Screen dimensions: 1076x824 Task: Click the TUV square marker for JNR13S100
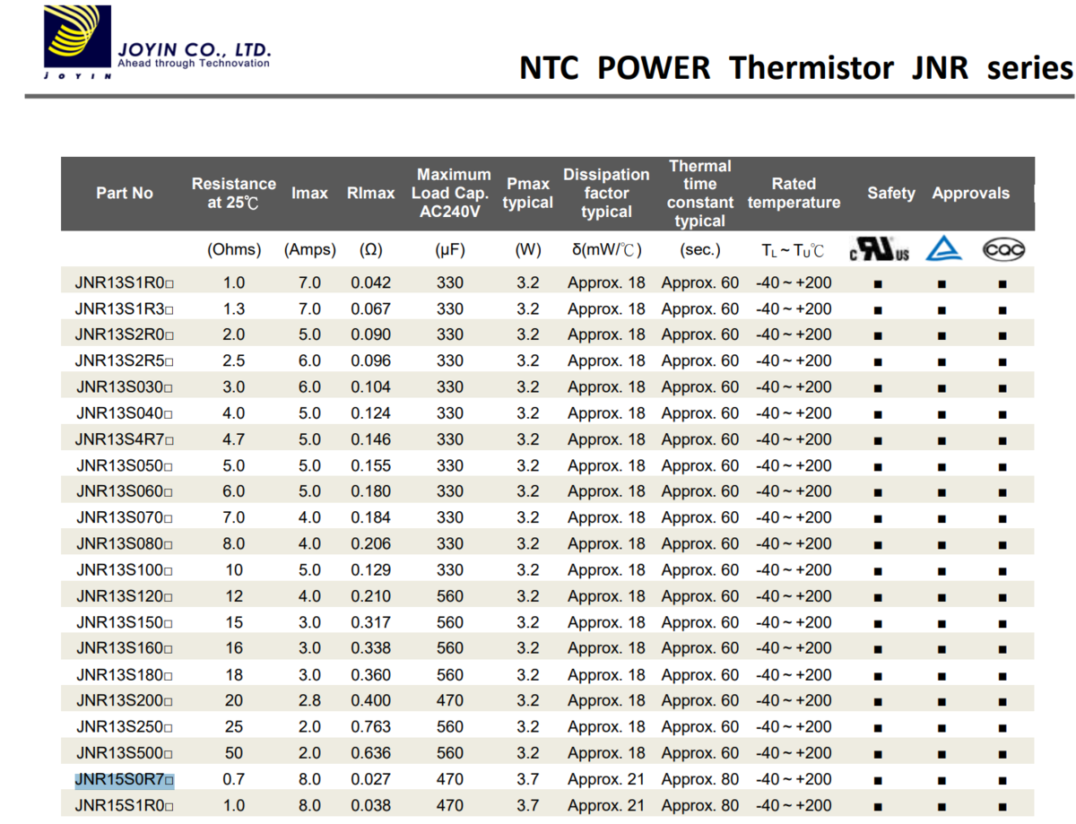941,571
